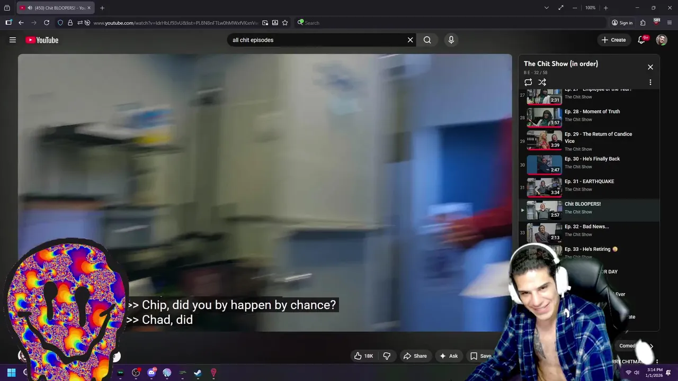Viewport: 678px width, 381px height.
Task: Go back one page in browser
Action: pos(21,23)
